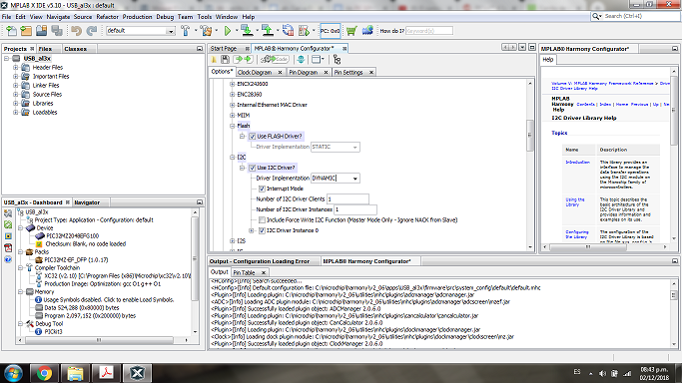This screenshot has width=682, height=383.
Task: Click the Open Project toolbar icon
Action: point(41,30)
